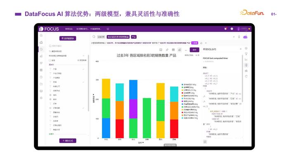Click the microphone voice input icon
Image resolution: width=289 pixels, height=163 pixels.
239,37
